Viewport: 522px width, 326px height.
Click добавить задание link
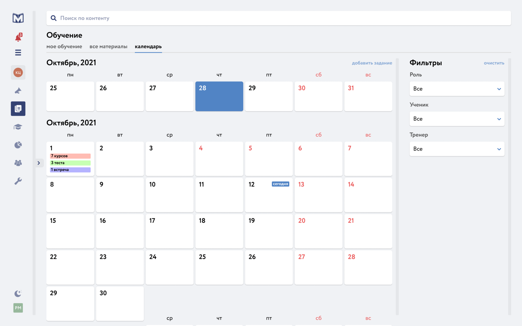coord(372,63)
